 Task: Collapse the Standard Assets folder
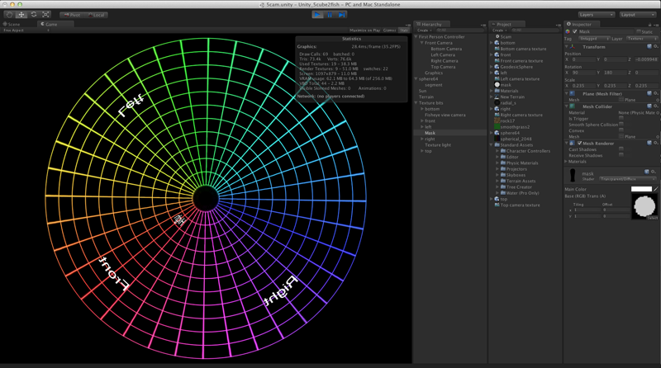[x=492, y=145]
